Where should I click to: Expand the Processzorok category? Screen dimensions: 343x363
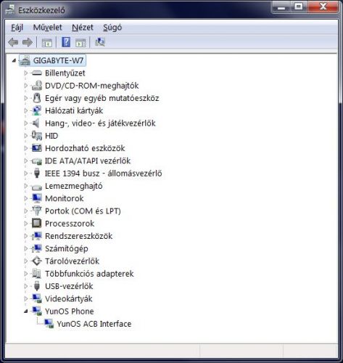pyautogui.click(x=26, y=224)
